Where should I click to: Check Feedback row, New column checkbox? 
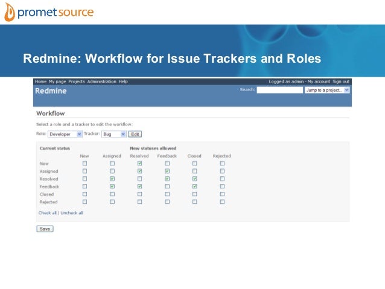[x=84, y=186]
